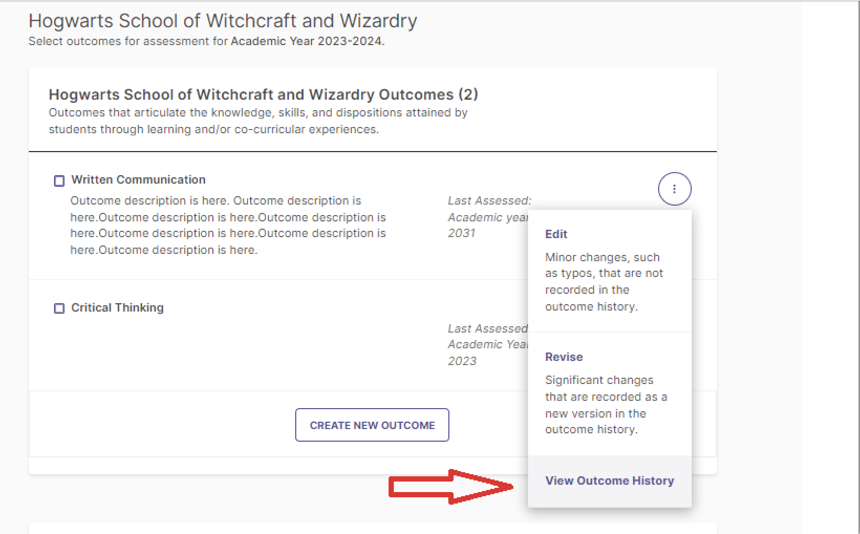Click the Written Communication outcome title

pos(138,179)
